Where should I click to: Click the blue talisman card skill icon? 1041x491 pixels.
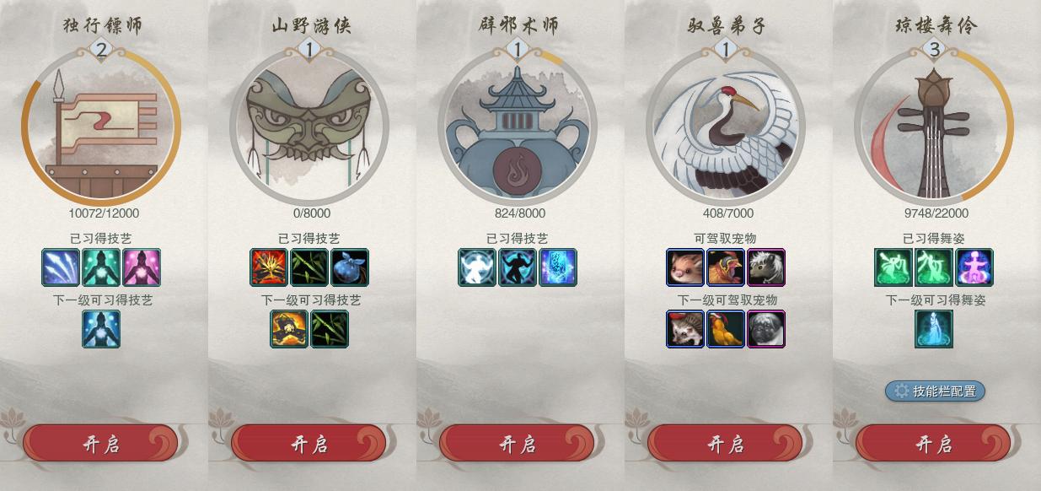tap(558, 267)
